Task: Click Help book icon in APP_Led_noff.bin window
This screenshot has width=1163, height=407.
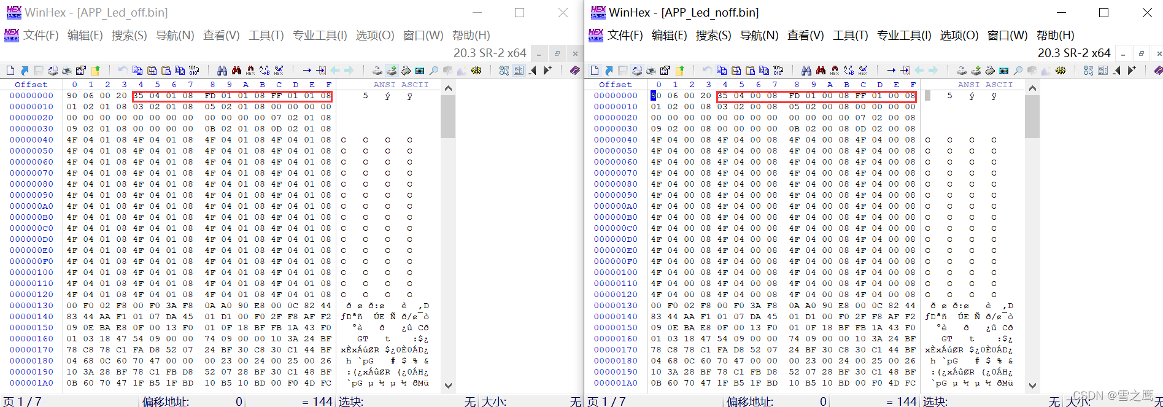Action: tap(1157, 71)
